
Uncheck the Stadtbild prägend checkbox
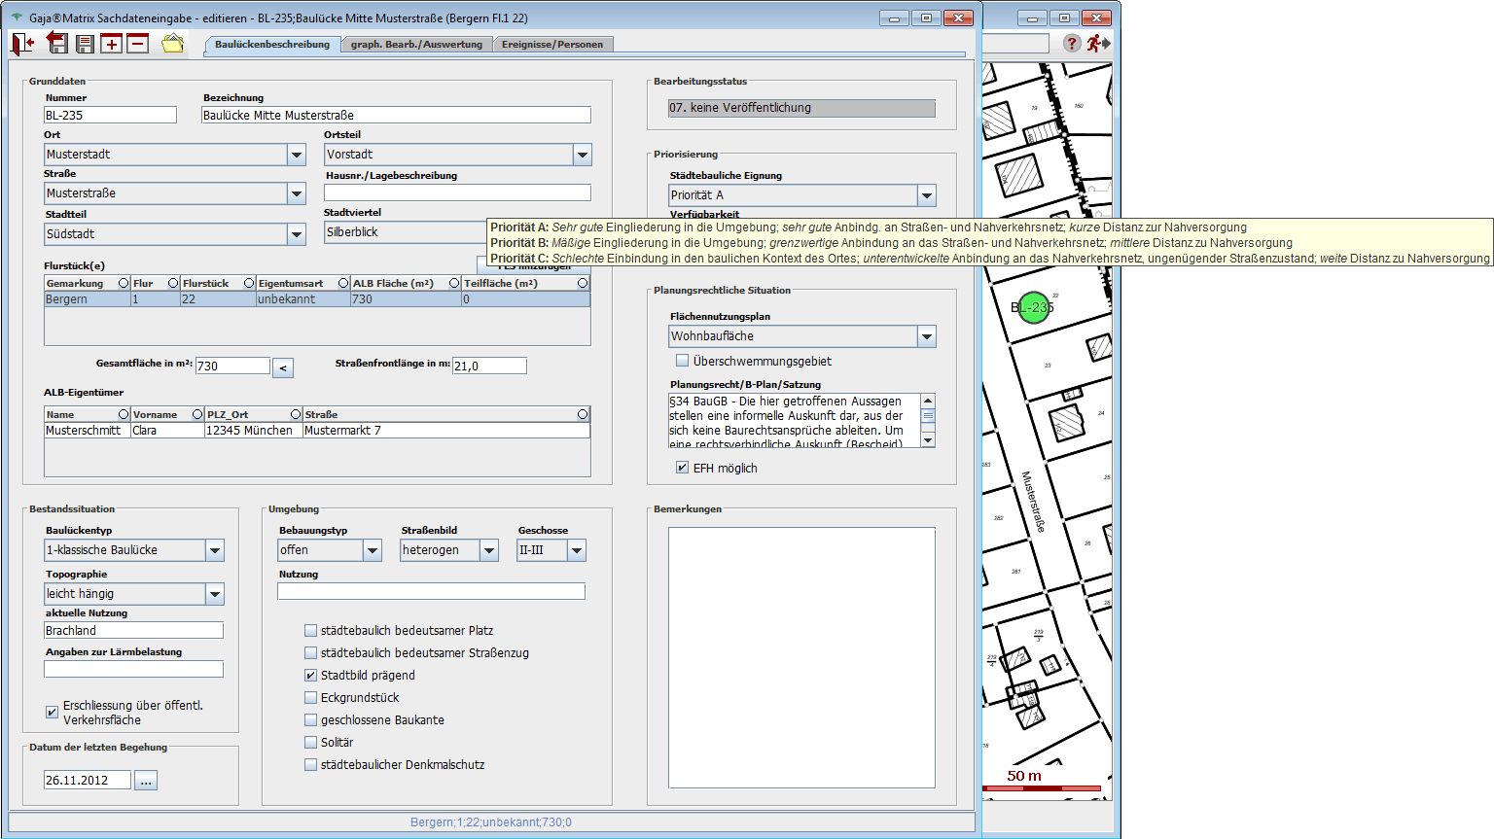click(311, 676)
